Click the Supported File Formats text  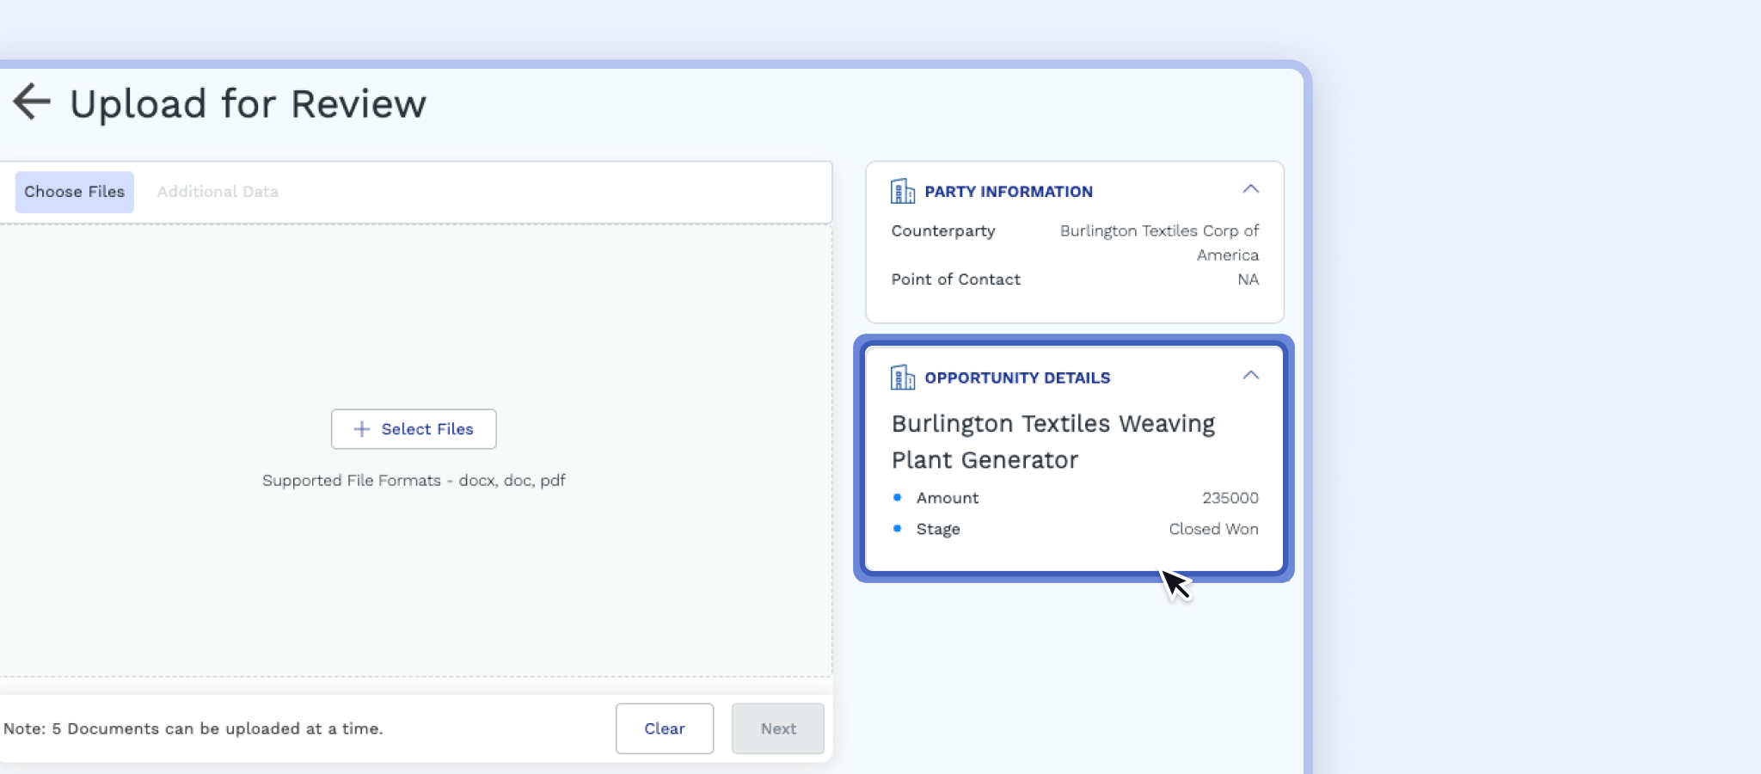(x=414, y=481)
